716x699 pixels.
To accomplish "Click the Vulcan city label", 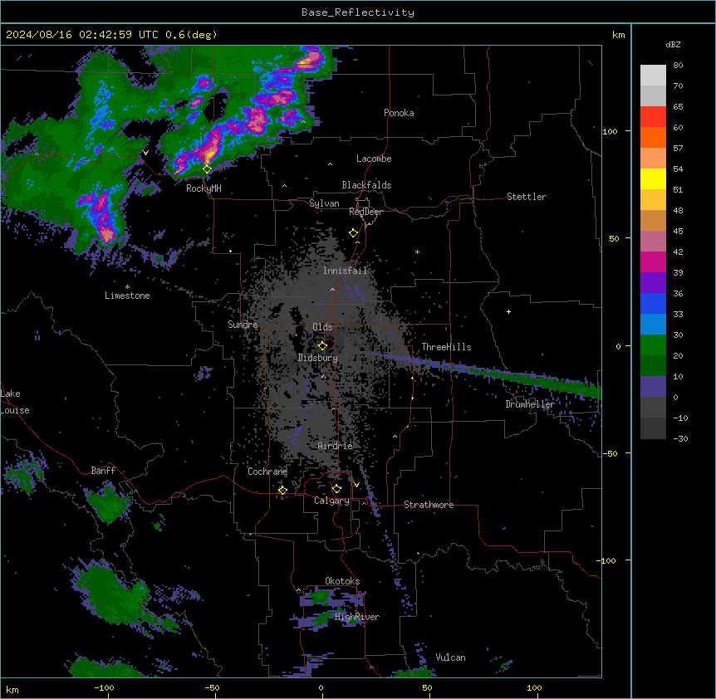I will (x=451, y=657).
